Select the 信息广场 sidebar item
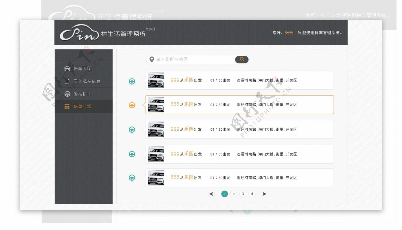Viewport: 402px width, 230px height. tap(83, 106)
